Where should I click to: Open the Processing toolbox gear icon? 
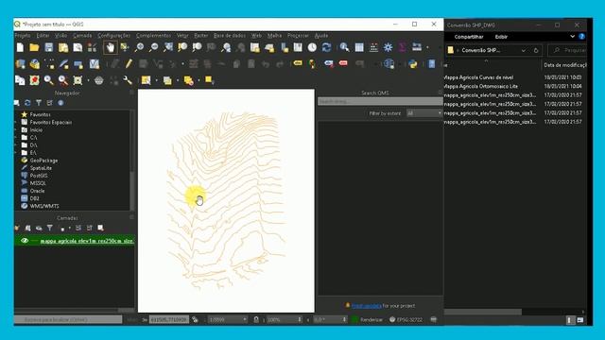coord(388,47)
